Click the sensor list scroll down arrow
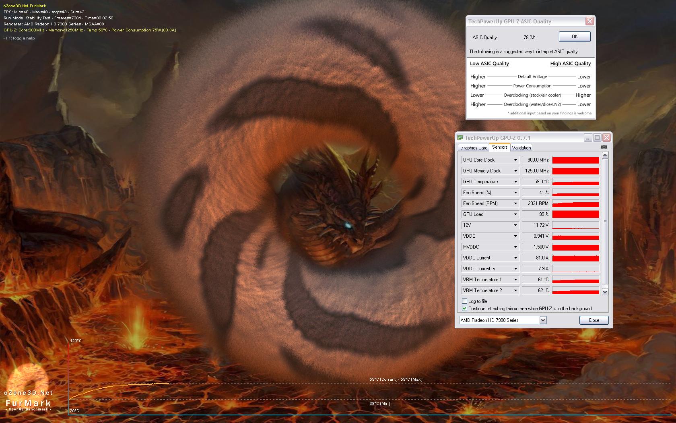676x423 pixels. coord(605,292)
